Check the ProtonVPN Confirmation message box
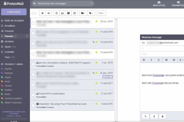This screenshot has width=184, height=122. (x=33, y=95)
